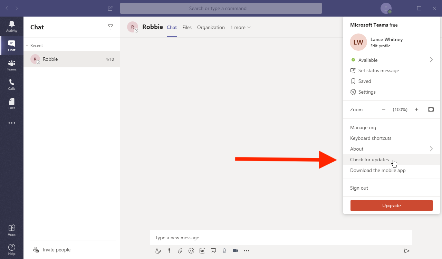The height and width of the screenshot is (259, 442).
Task: Insert a GIF
Action: (x=202, y=251)
